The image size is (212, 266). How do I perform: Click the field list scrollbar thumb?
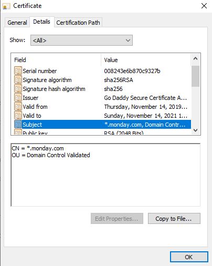coord(196,76)
